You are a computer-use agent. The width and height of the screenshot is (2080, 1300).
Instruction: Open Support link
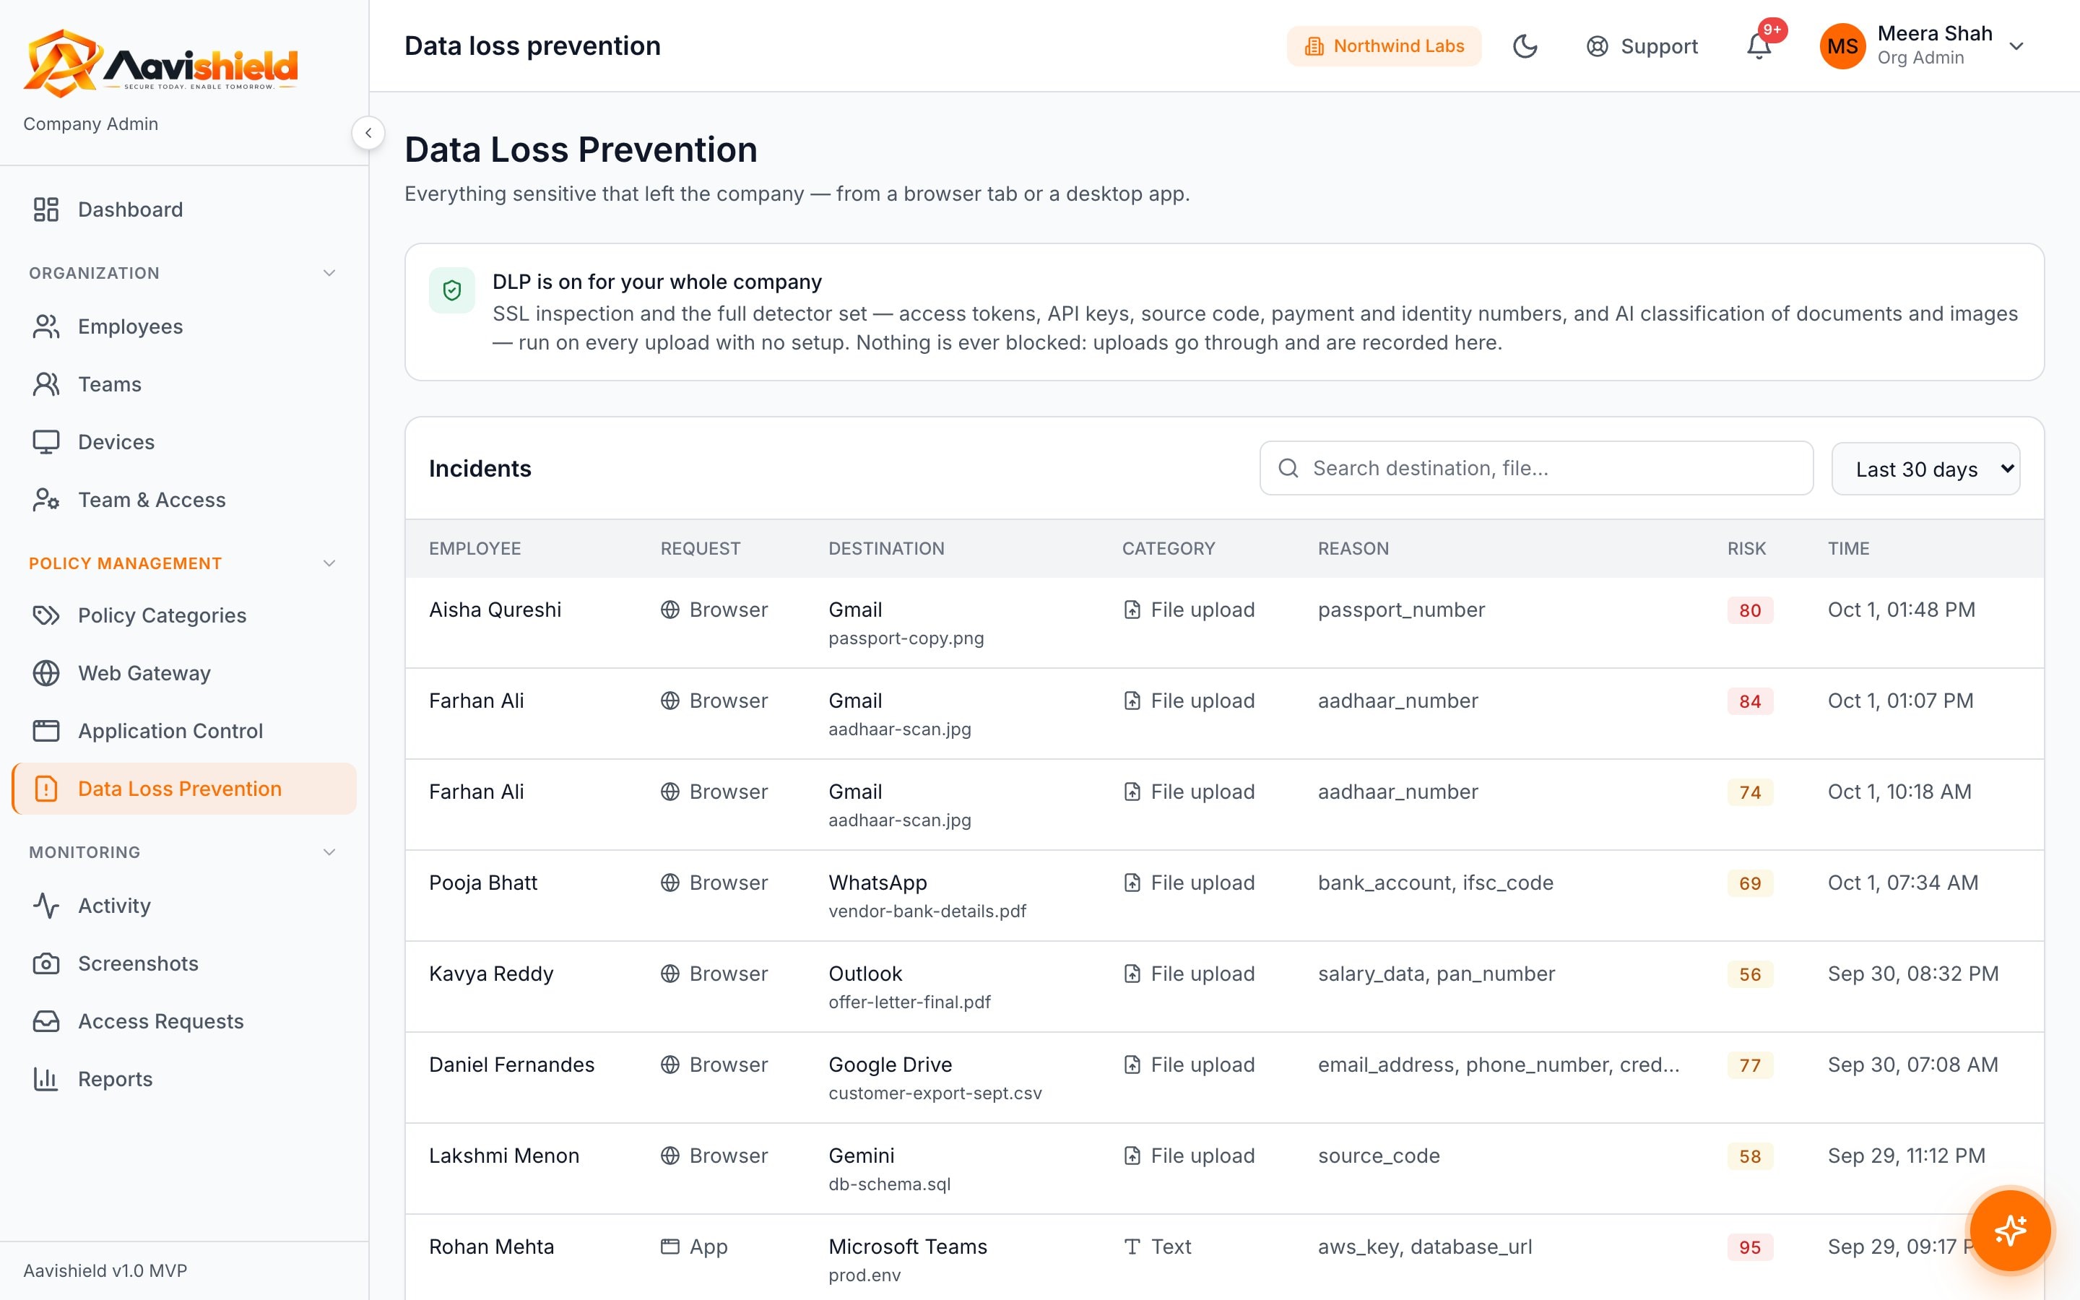point(1642,46)
